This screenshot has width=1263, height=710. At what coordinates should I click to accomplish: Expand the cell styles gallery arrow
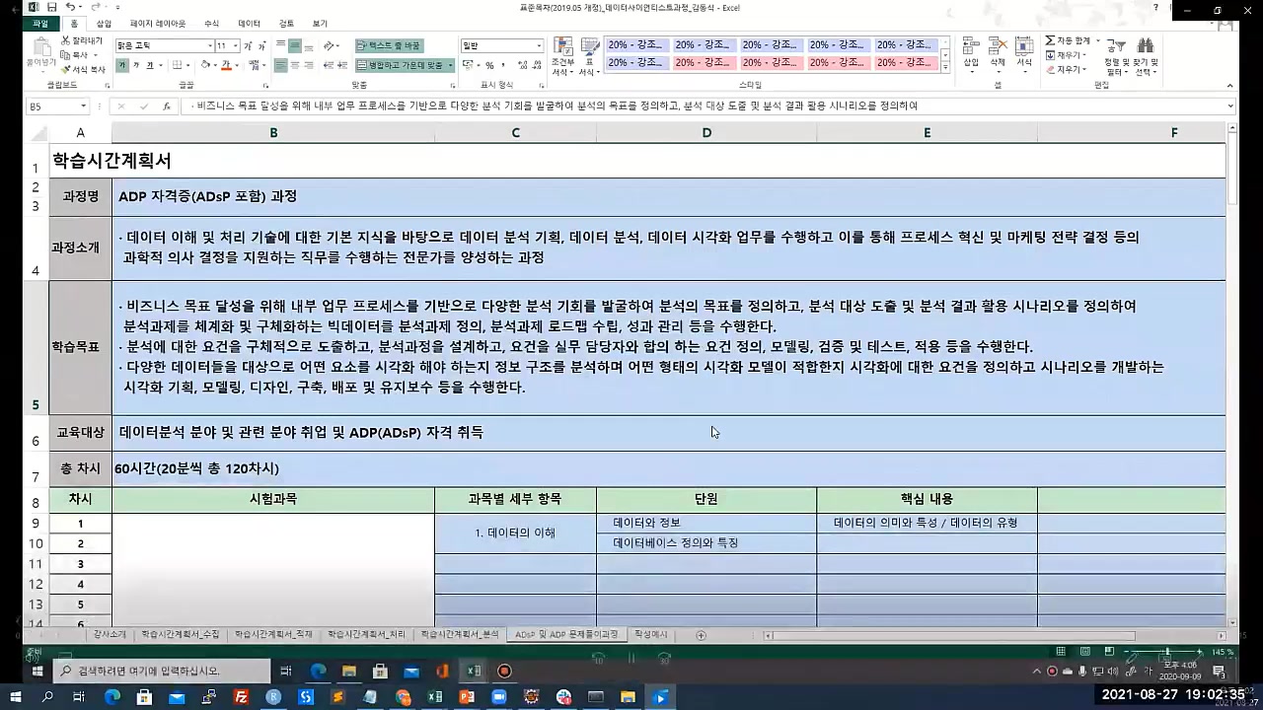[944, 69]
